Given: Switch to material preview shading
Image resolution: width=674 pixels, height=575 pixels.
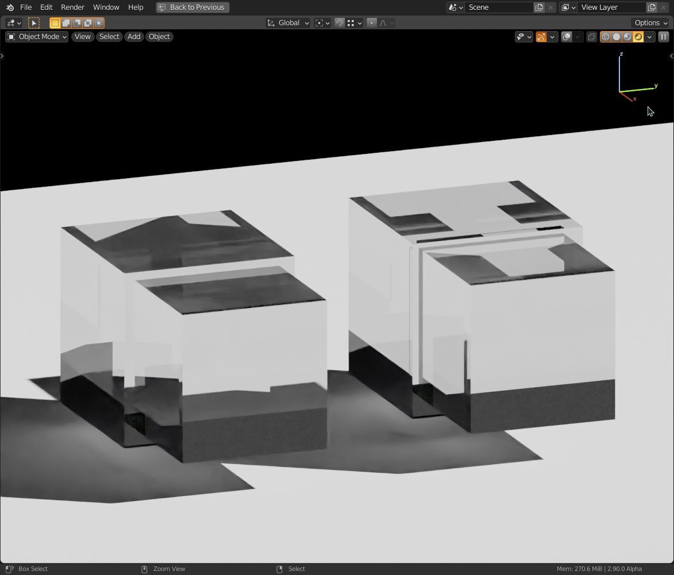Looking at the screenshot, I should click(x=627, y=37).
